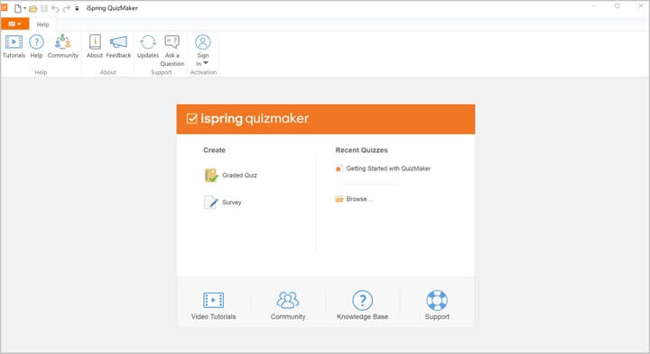Click the iSpring QuizMaker app icon in title bar

(5, 7)
